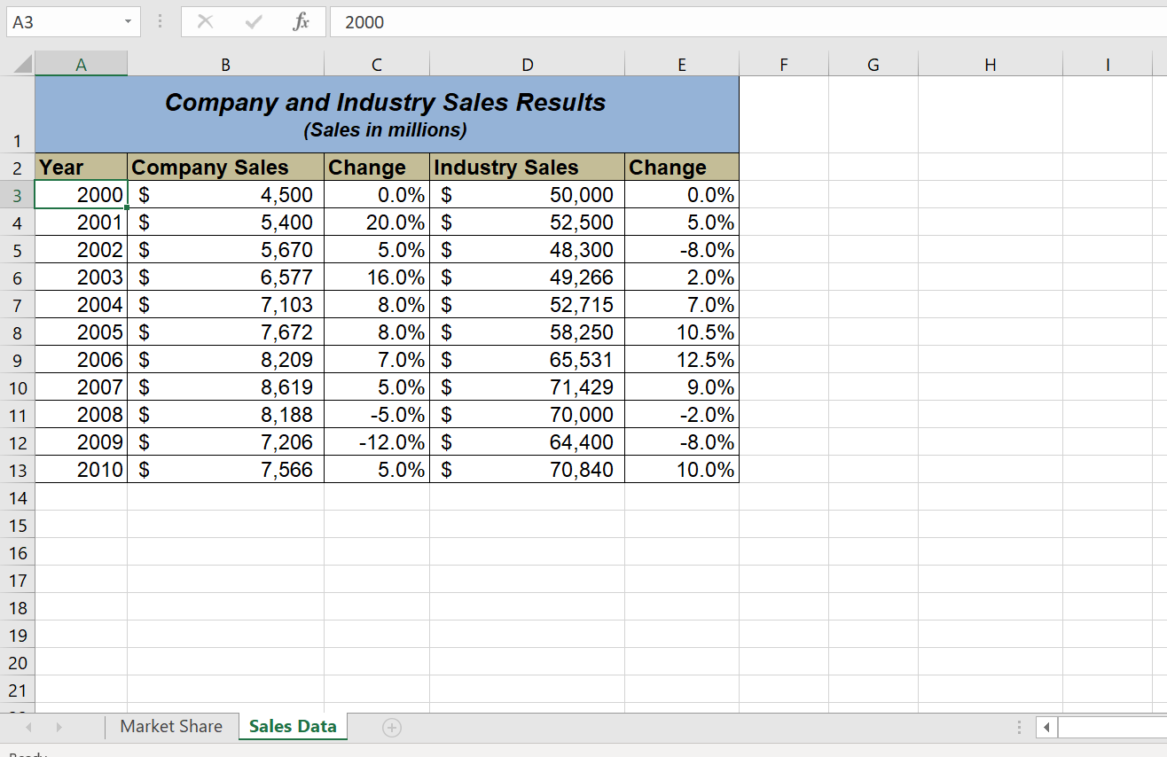This screenshot has height=757, width=1167.
Task: Click the 16.0% change cell
Action: 377,277
